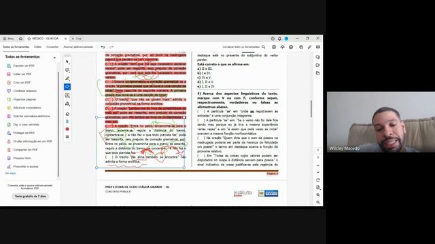Open the stamp and signature tool
The height and width of the screenshot is (244, 435).
(x=67, y=104)
